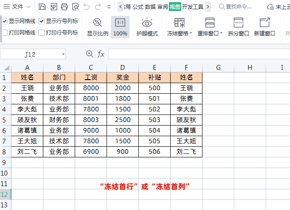The image size is (290, 210).
Task: Expand the Name Box dropdown arrow
Action: (63, 54)
